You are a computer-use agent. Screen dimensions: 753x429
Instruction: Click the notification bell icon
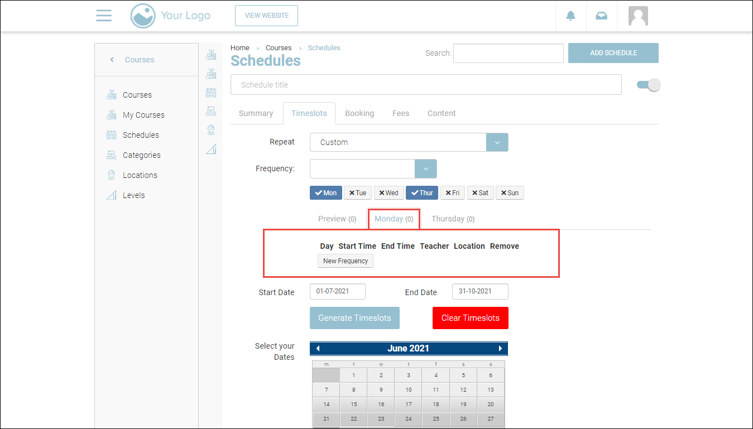click(570, 16)
